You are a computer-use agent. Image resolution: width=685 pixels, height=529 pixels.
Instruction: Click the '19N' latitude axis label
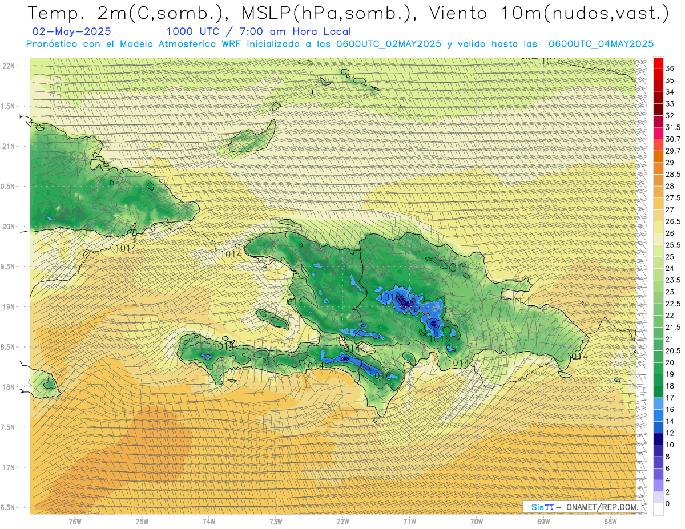(10, 307)
